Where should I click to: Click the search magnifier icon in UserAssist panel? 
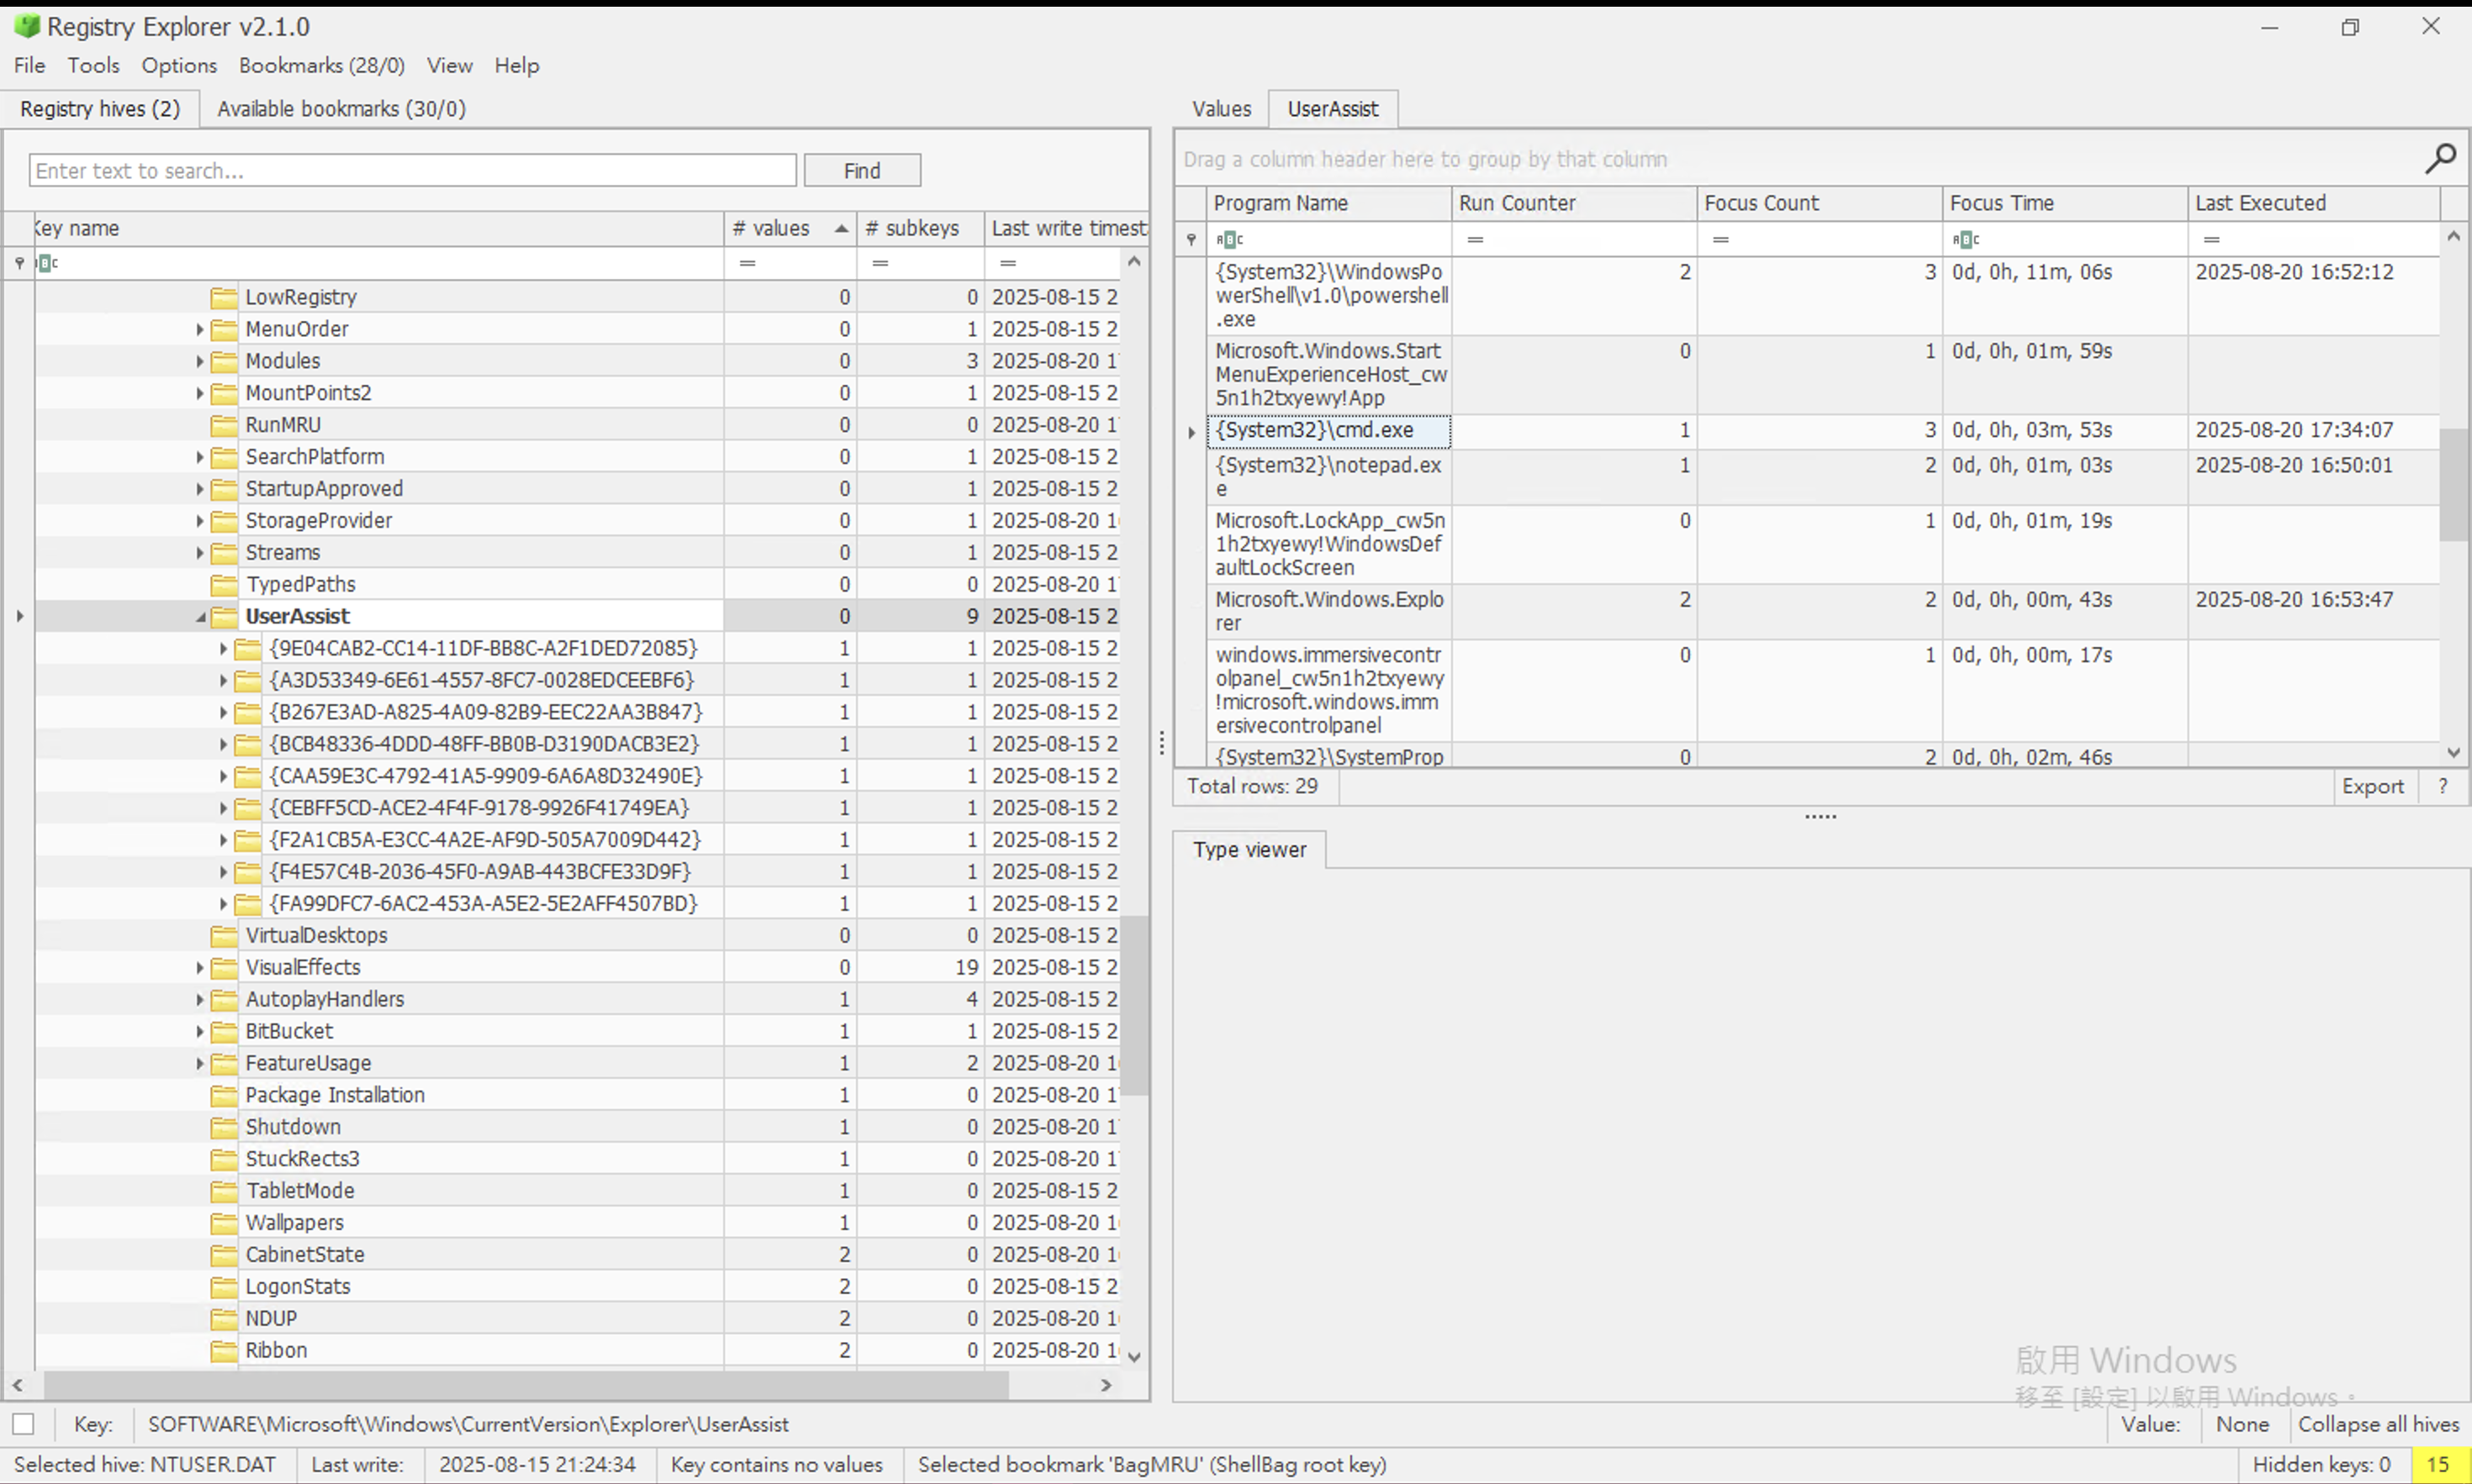(x=2439, y=158)
